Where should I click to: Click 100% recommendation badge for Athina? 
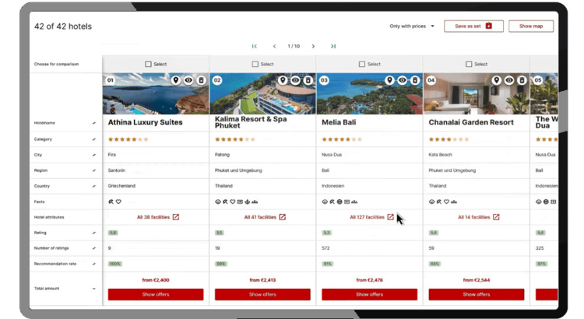[115, 264]
